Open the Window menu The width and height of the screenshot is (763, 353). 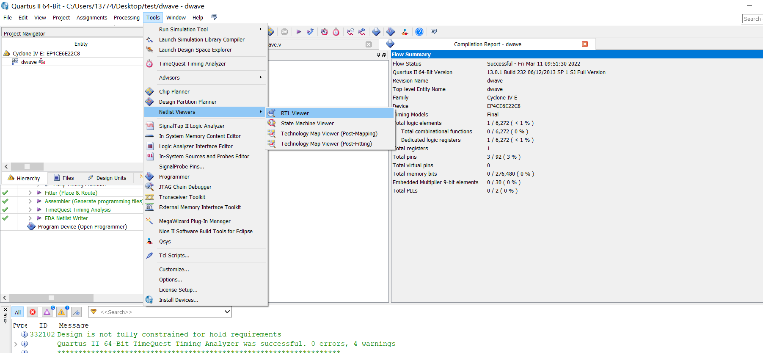click(x=176, y=17)
